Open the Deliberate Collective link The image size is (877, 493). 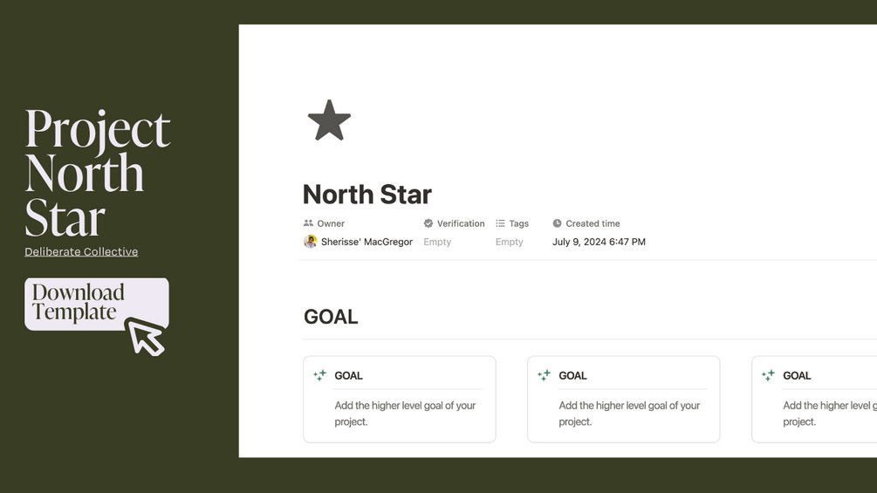[81, 251]
